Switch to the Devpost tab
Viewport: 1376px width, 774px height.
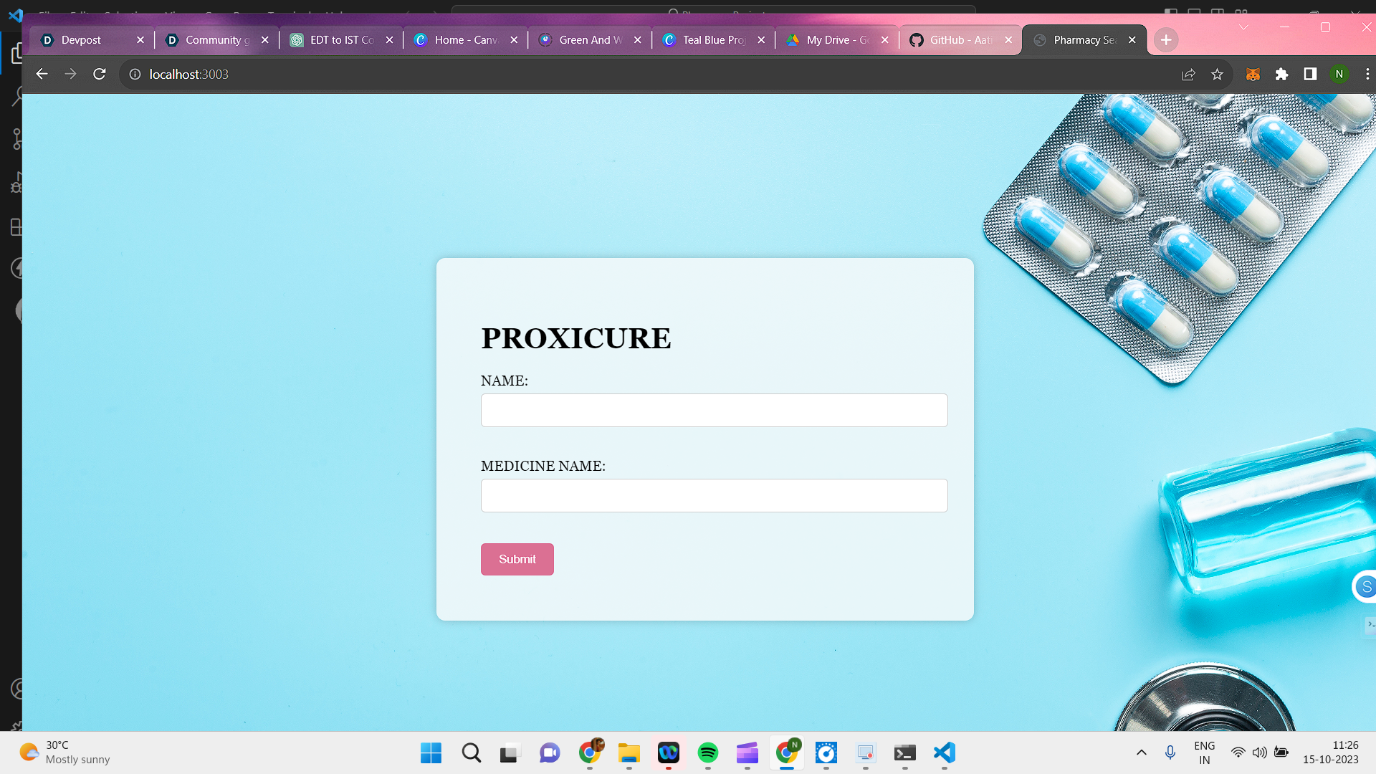click(81, 40)
